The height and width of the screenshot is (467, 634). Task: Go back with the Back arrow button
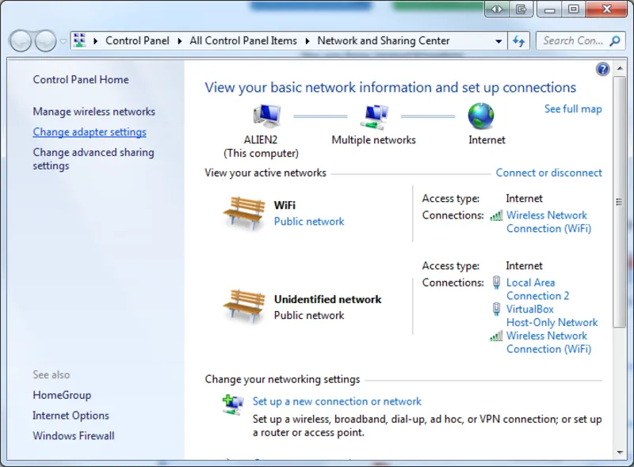(x=21, y=41)
